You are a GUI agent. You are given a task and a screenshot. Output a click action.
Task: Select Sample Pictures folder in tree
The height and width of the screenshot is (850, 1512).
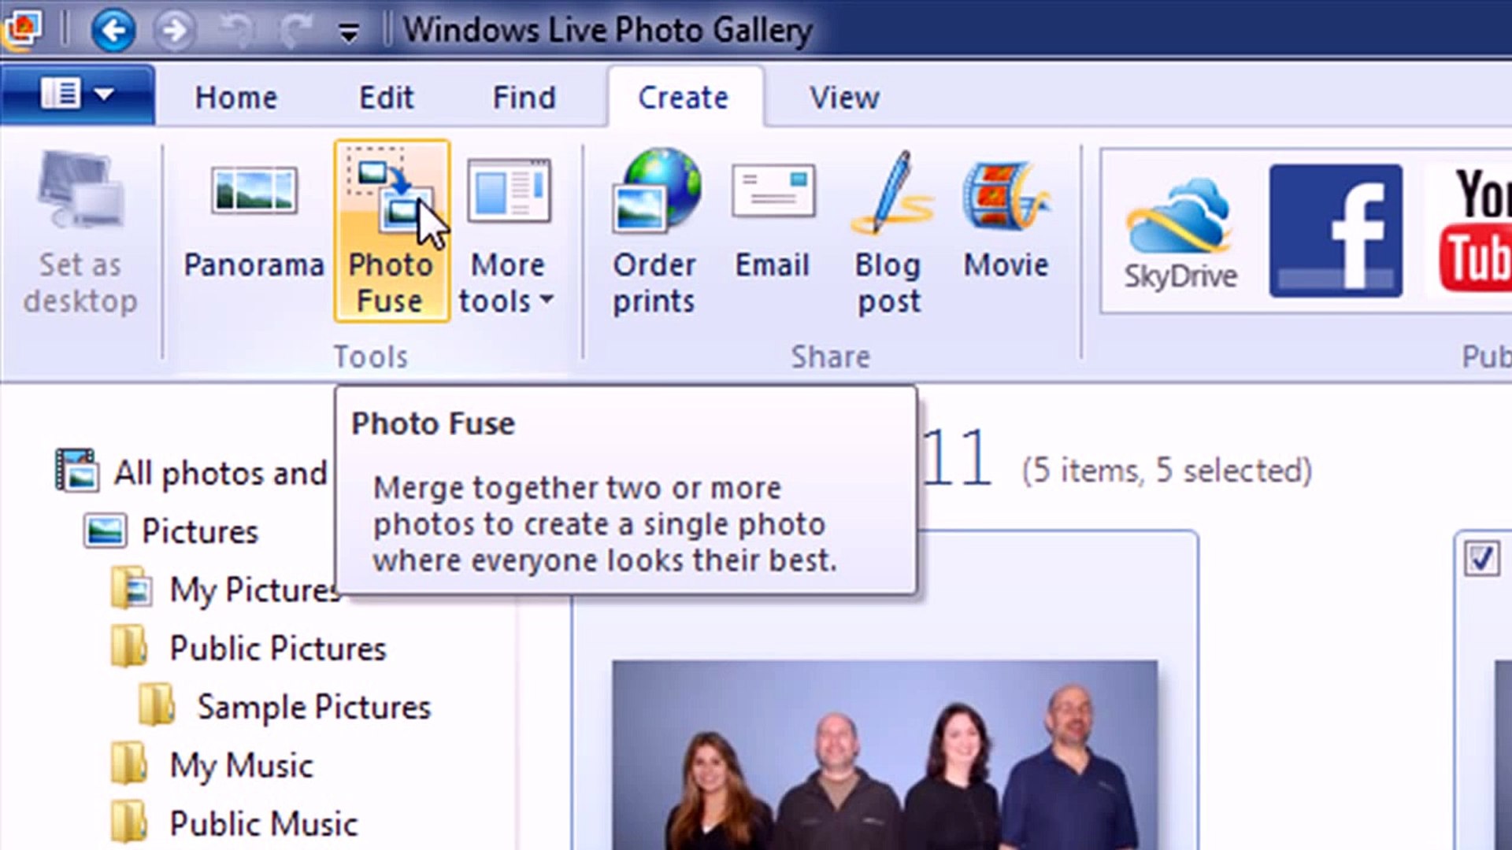click(x=313, y=707)
